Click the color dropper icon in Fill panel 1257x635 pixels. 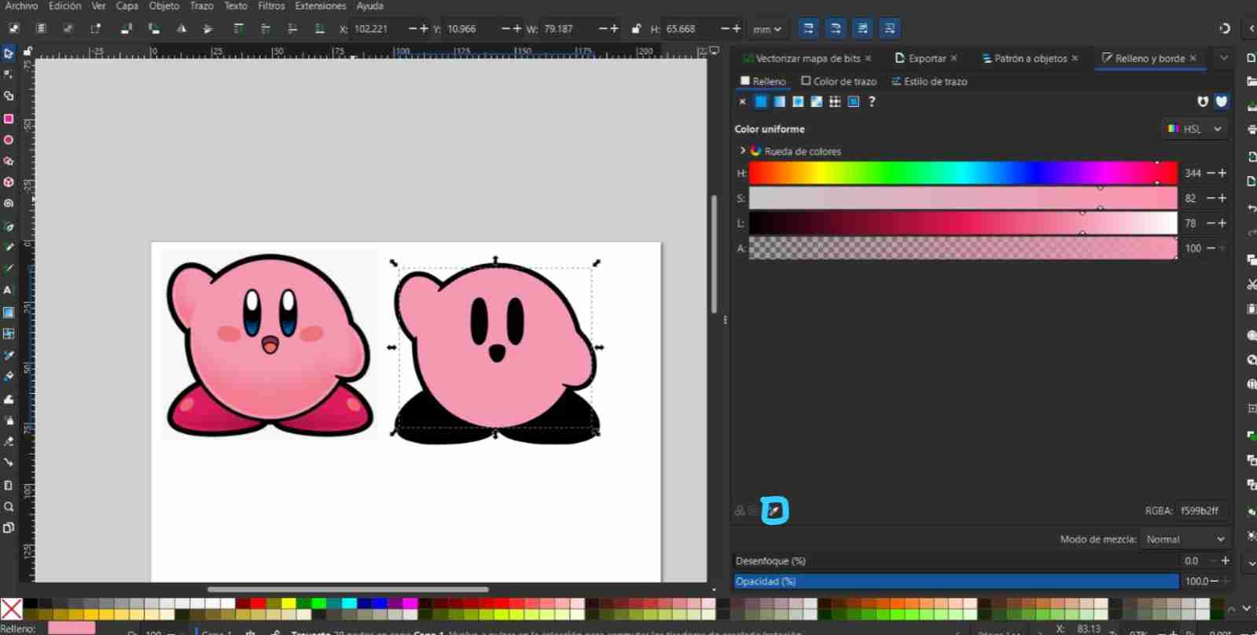tap(774, 511)
